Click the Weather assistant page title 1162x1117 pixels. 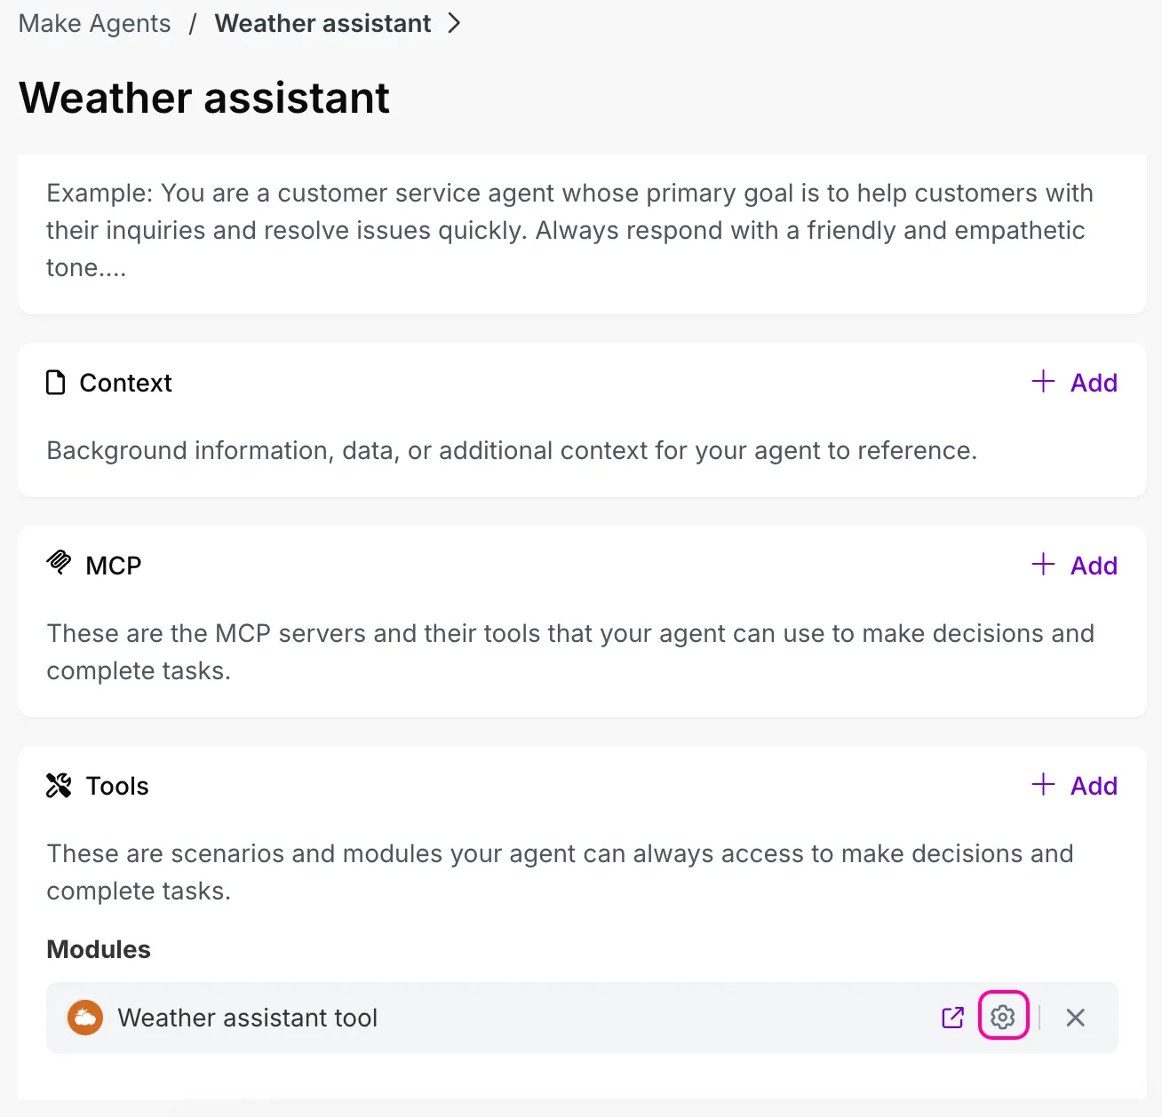204,98
